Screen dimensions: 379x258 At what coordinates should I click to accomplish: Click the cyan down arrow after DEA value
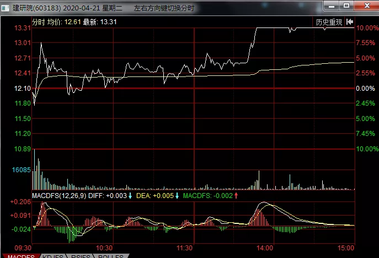(177, 196)
